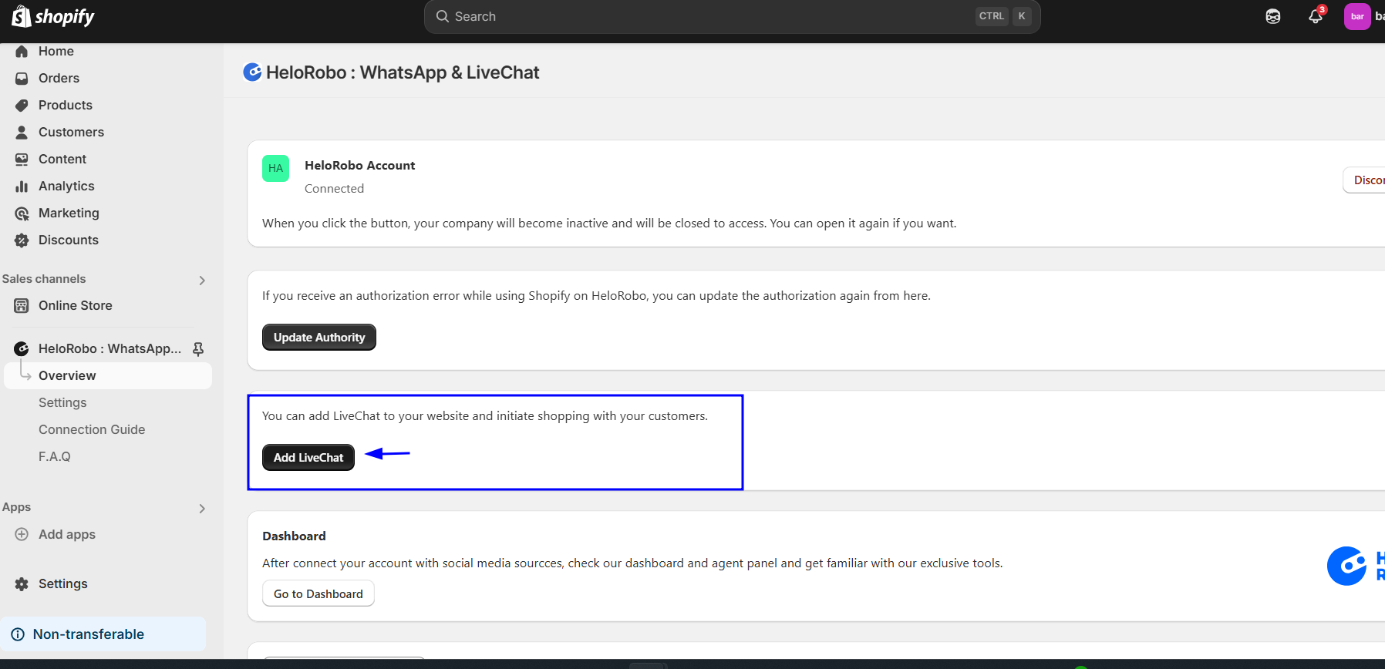Screen dimensions: 1385x669
Task: Open notifications bell icon
Action: 1316,16
